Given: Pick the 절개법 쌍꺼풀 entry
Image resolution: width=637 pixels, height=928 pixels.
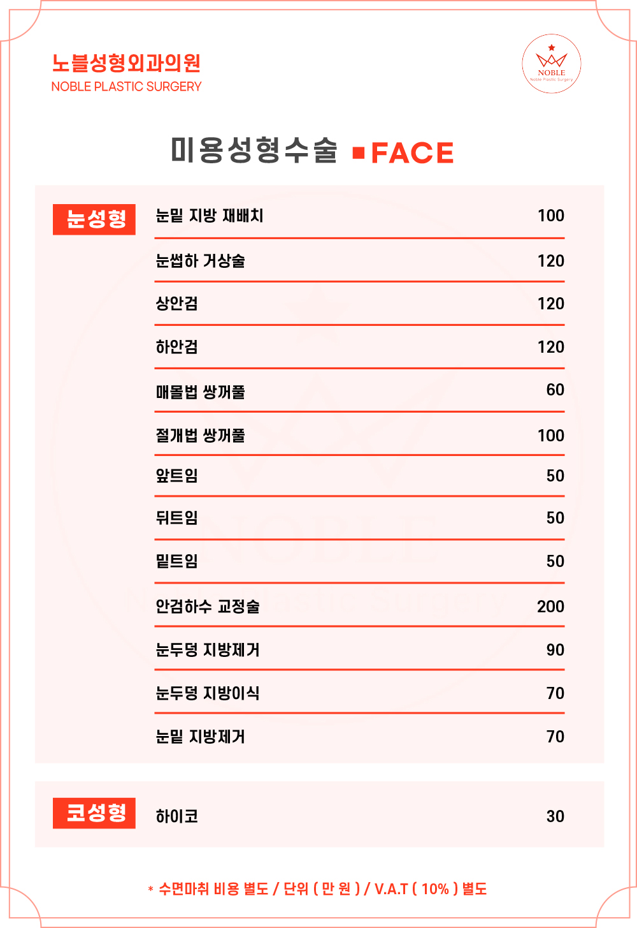Looking at the screenshot, I should [x=201, y=436].
